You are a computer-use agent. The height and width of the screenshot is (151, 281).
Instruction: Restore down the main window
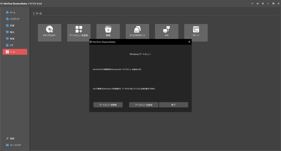click(x=273, y=3)
